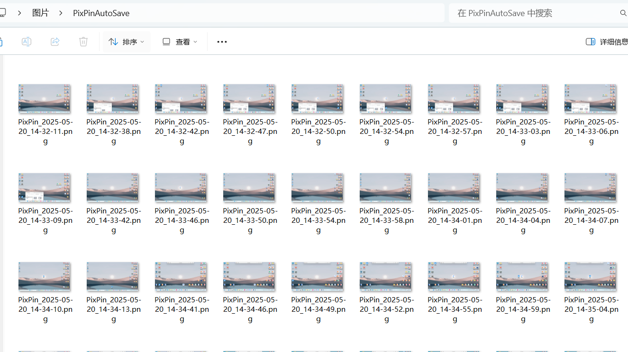
Task: Click the Delete trash icon
Action: [x=83, y=42]
